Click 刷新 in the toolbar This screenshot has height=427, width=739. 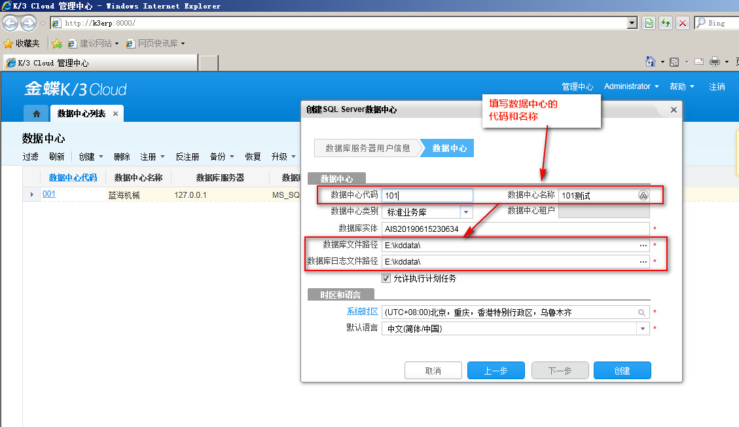coord(56,157)
